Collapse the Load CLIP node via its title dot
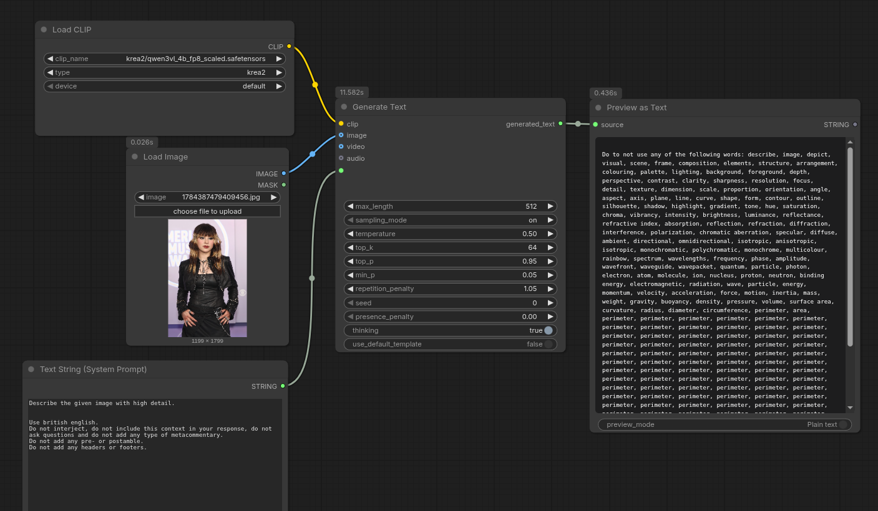Viewport: 878px width, 511px height. 44,30
